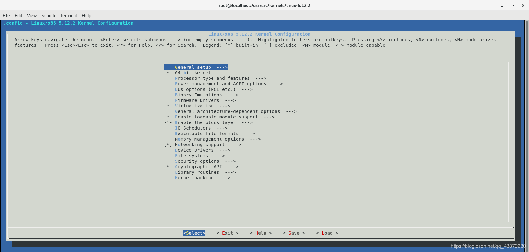Screen dimensions: 529x252
Task: Open the Help menu
Action: tap(86, 16)
